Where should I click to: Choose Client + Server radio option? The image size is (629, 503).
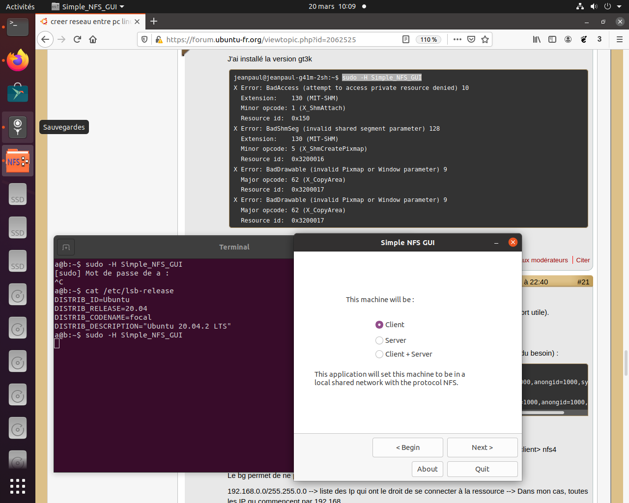click(x=379, y=354)
